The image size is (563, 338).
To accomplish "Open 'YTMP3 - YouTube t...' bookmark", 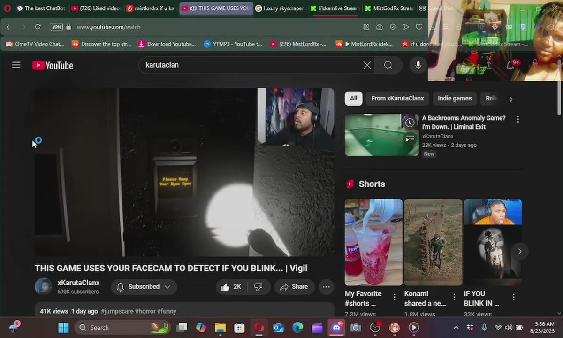I will coord(233,44).
